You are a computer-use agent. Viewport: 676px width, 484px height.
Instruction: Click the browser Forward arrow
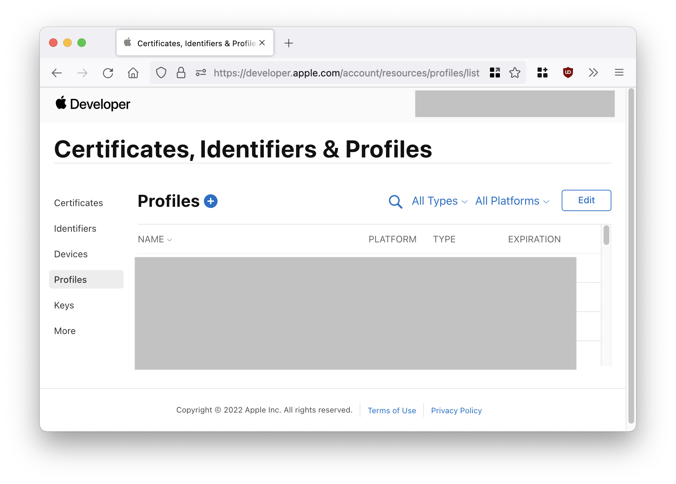(82, 73)
